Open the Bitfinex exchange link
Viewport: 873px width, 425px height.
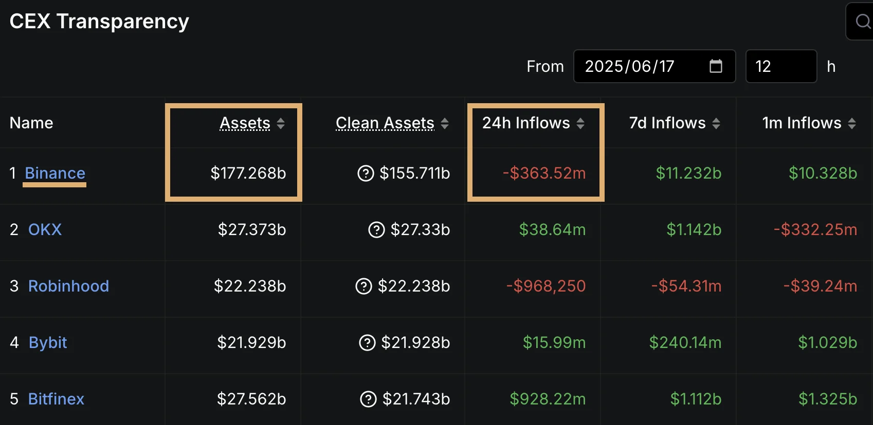pos(56,399)
